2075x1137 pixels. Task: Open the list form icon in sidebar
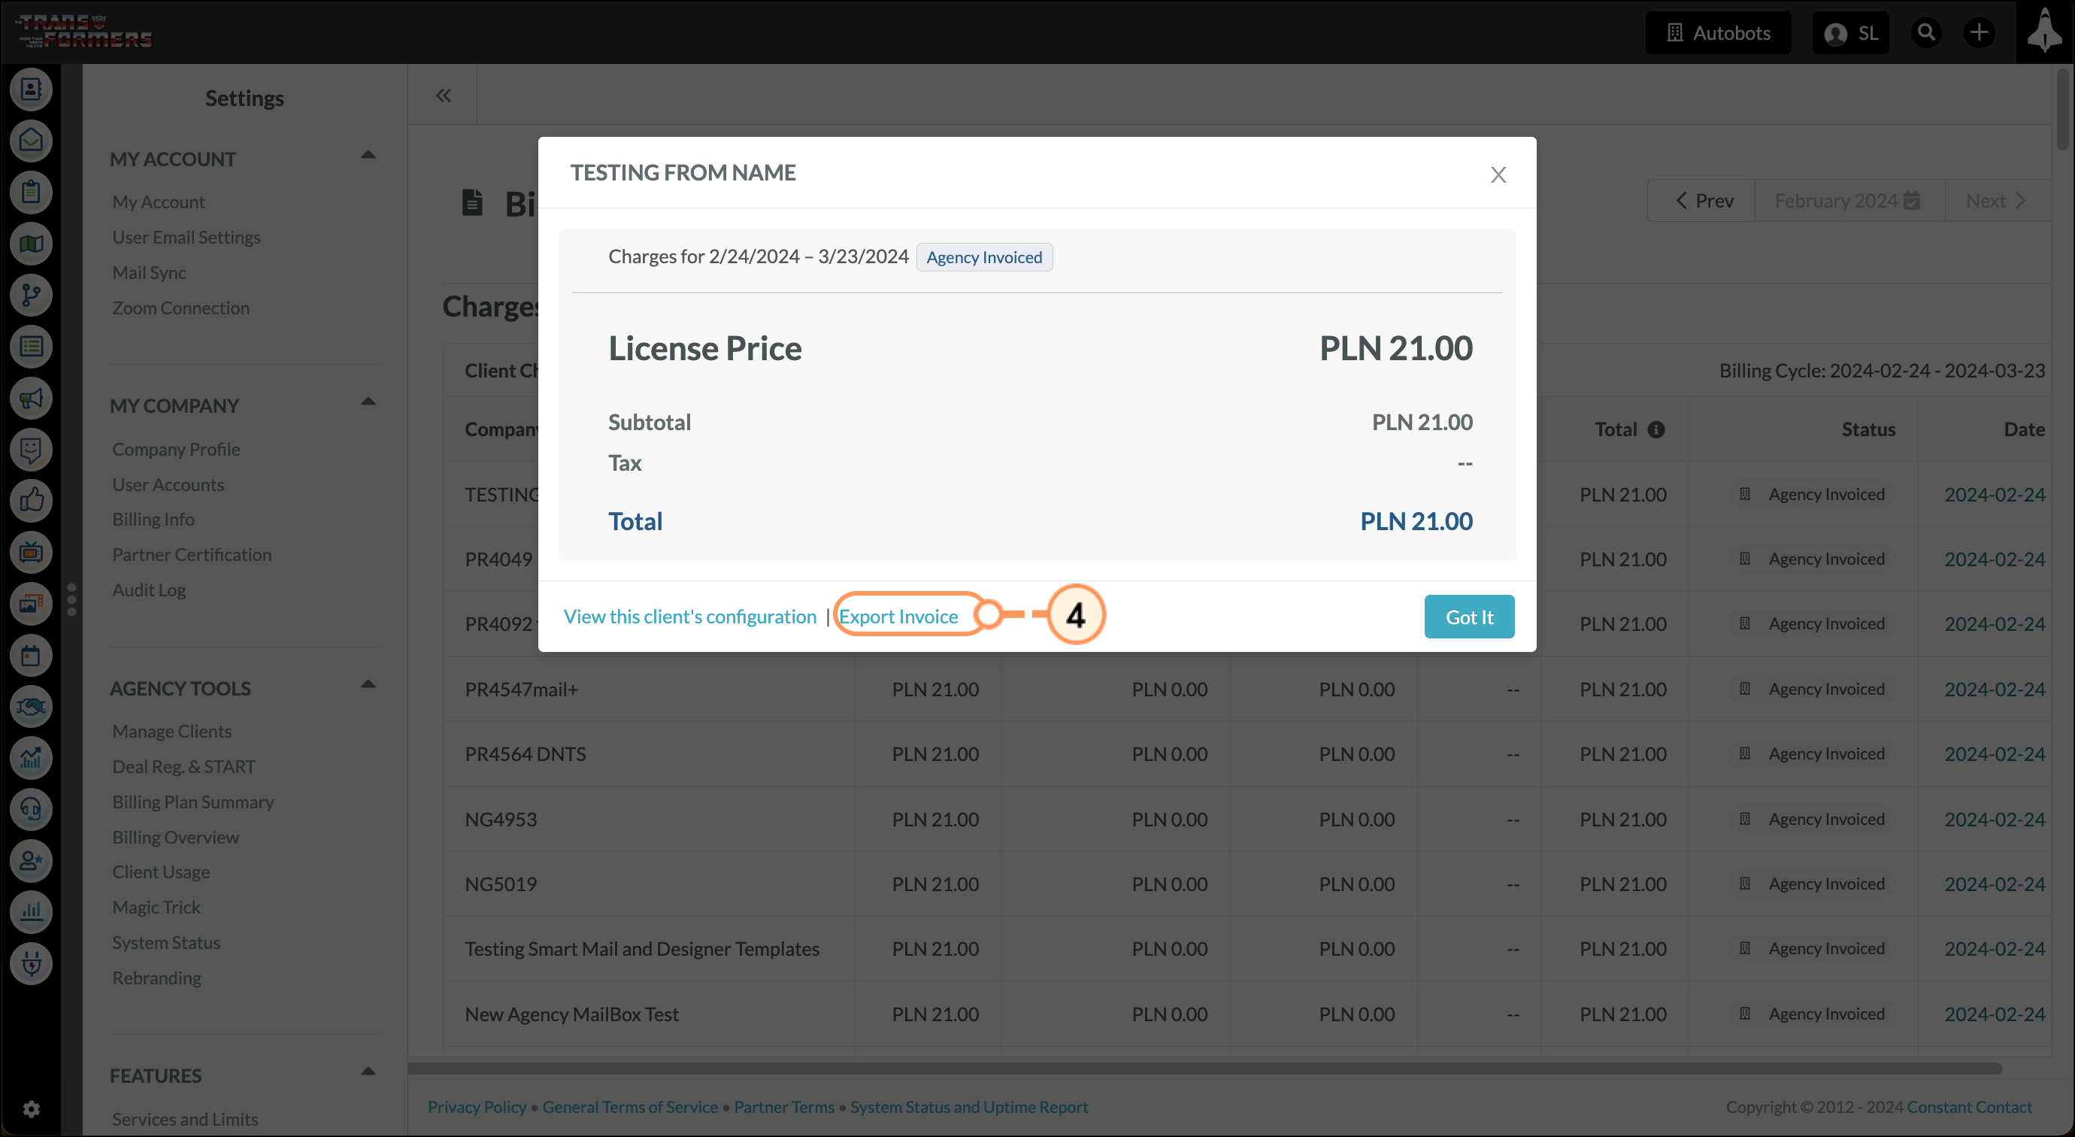tap(31, 347)
